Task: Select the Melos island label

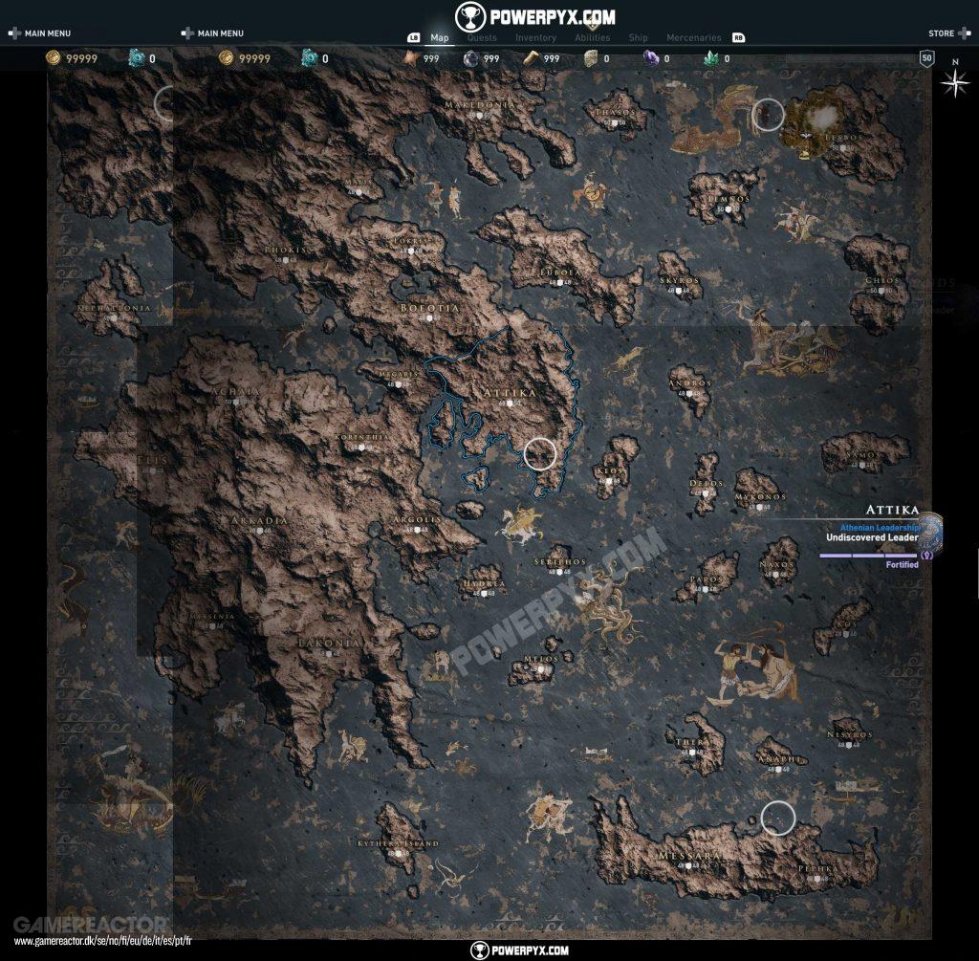Action: tap(541, 660)
